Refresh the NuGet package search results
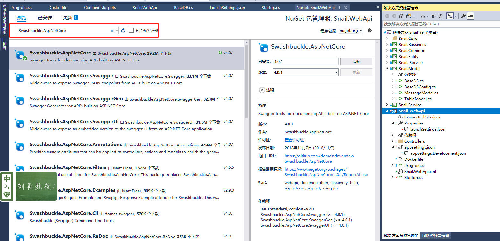The image size is (500, 241). point(123,31)
